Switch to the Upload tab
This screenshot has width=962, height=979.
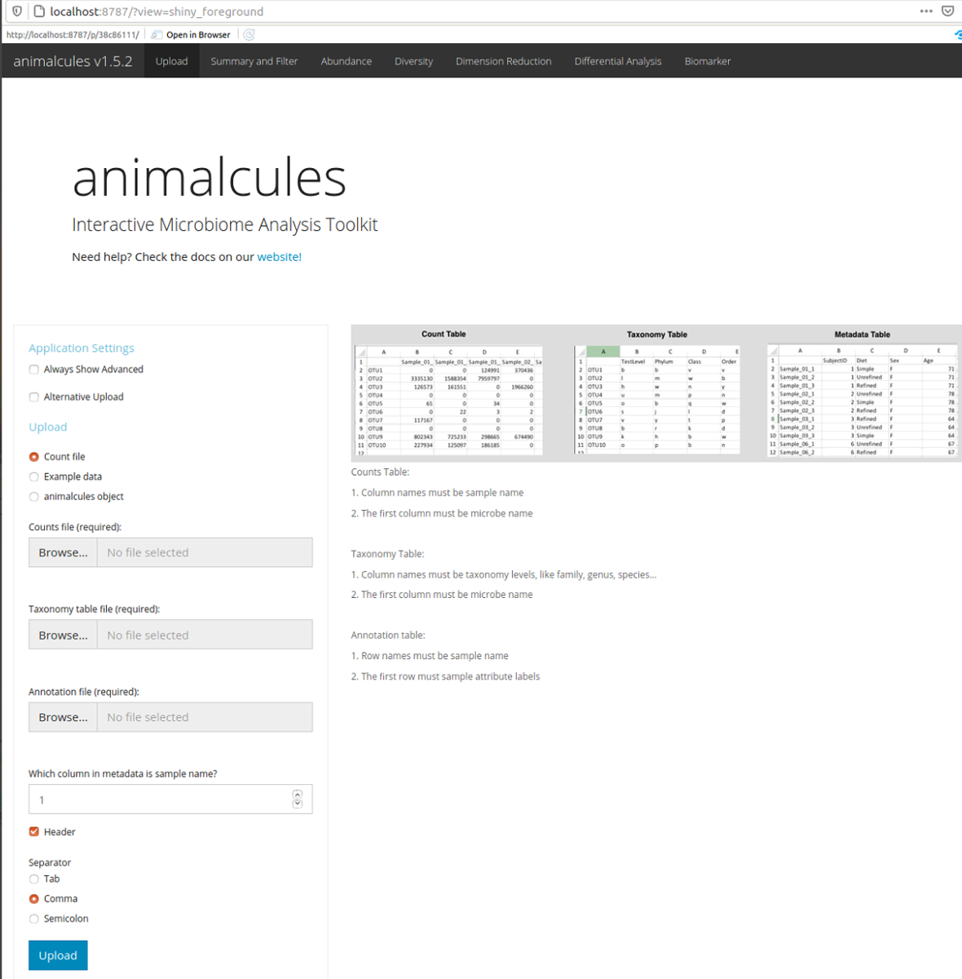[171, 61]
